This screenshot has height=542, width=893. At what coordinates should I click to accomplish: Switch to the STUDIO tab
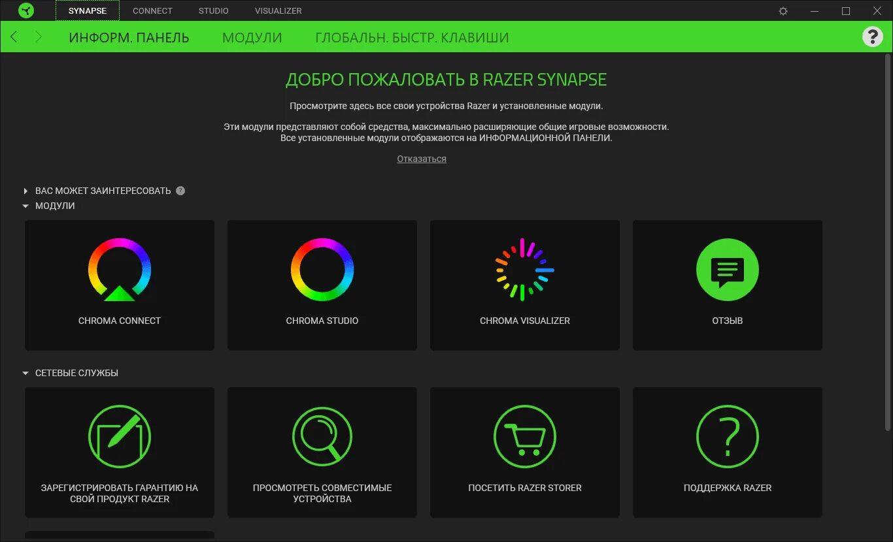pyautogui.click(x=214, y=11)
